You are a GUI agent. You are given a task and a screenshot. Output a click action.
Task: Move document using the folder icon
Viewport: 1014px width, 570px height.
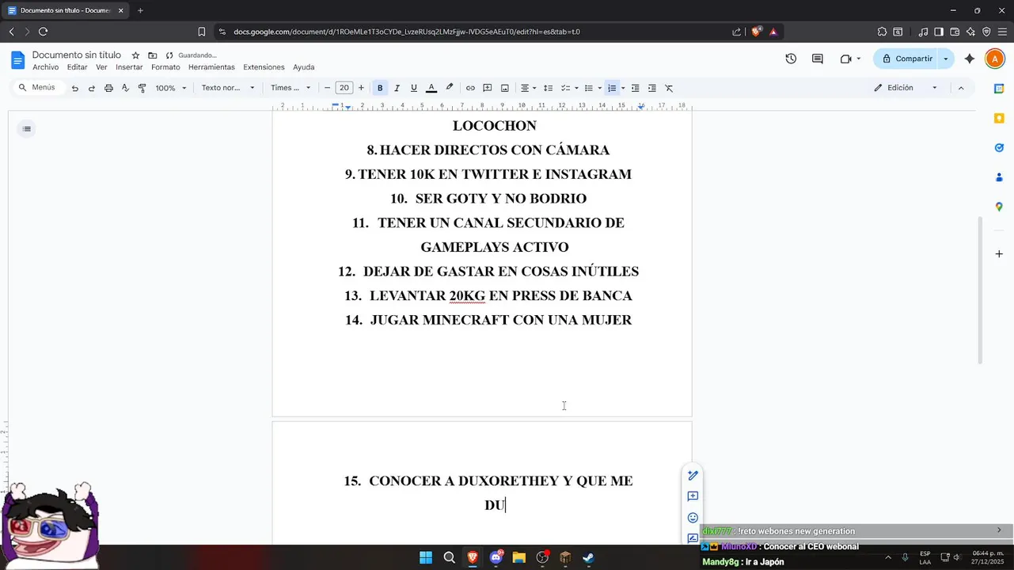pyautogui.click(x=152, y=55)
